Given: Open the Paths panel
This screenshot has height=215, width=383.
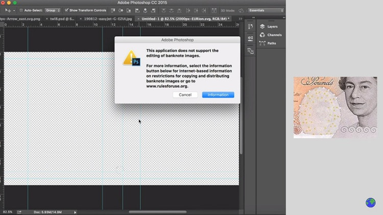Looking at the screenshot, I should pos(268,43).
